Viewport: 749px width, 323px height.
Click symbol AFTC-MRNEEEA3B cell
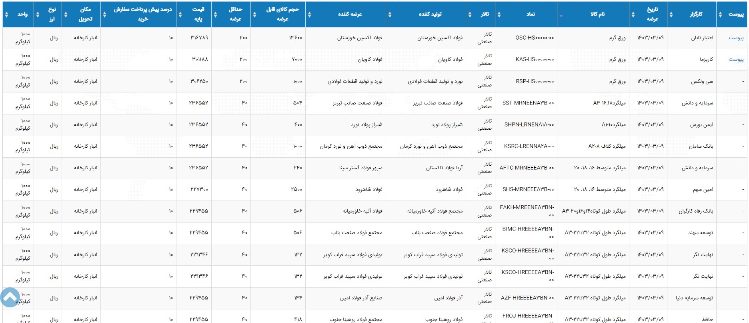coord(527,168)
